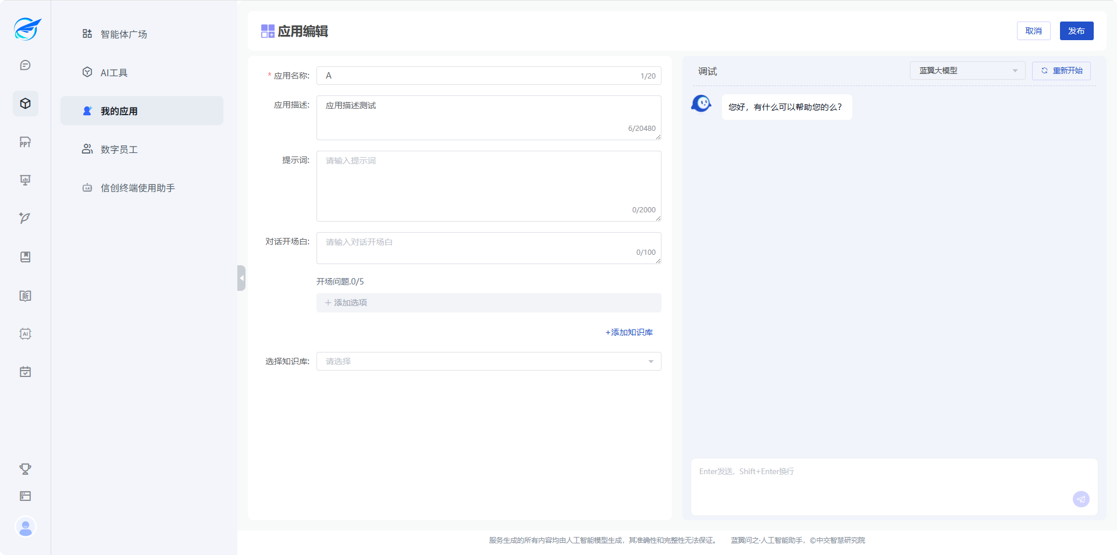Click the AI chip icon in the sidebar

tap(25, 334)
